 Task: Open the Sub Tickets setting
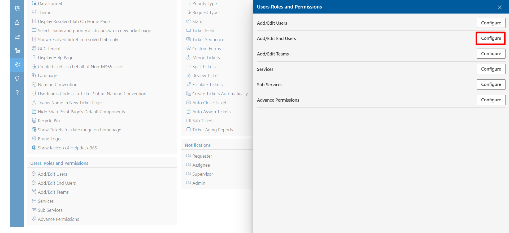point(203,121)
